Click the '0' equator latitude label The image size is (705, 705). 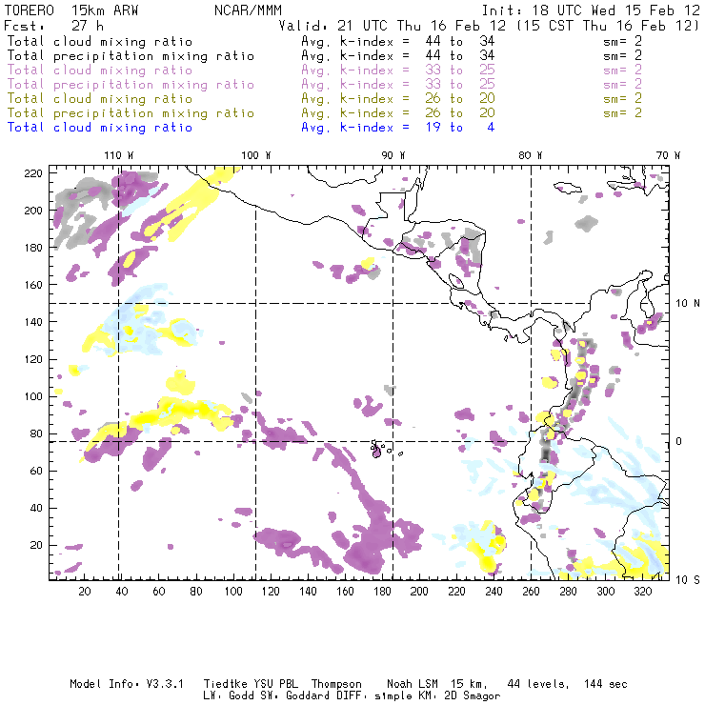point(679,441)
